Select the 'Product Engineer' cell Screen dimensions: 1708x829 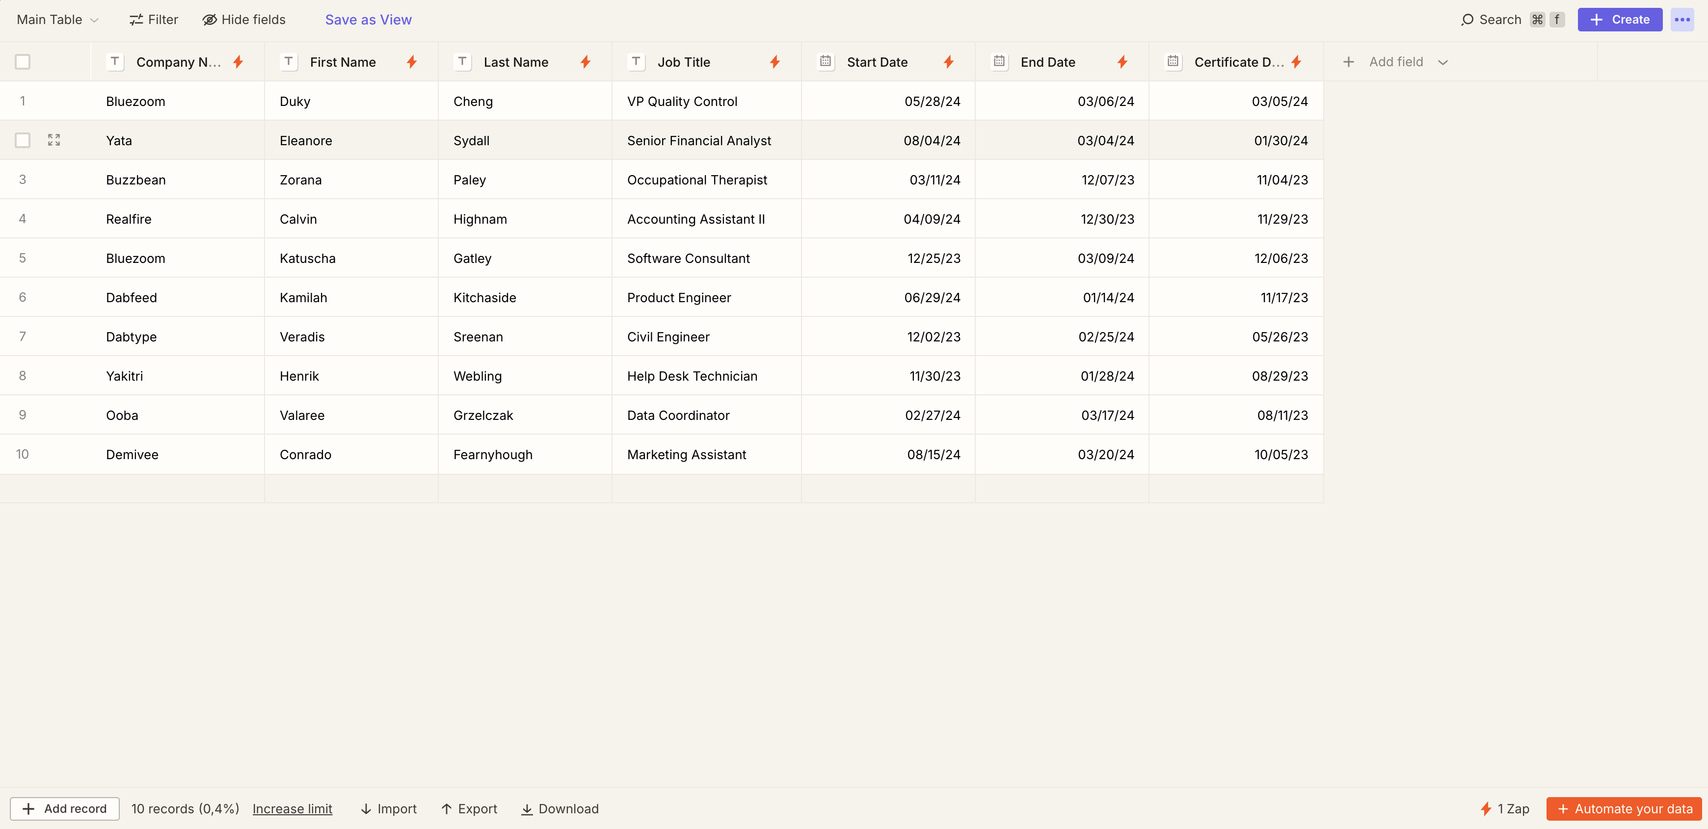[707, 297]
